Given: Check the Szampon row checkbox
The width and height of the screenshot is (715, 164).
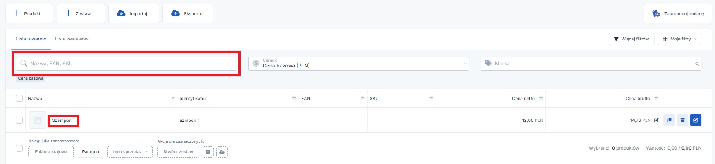Looking at the screenshot, I should coord(19,120).
